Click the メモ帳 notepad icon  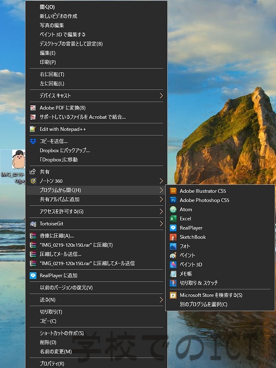173,273
